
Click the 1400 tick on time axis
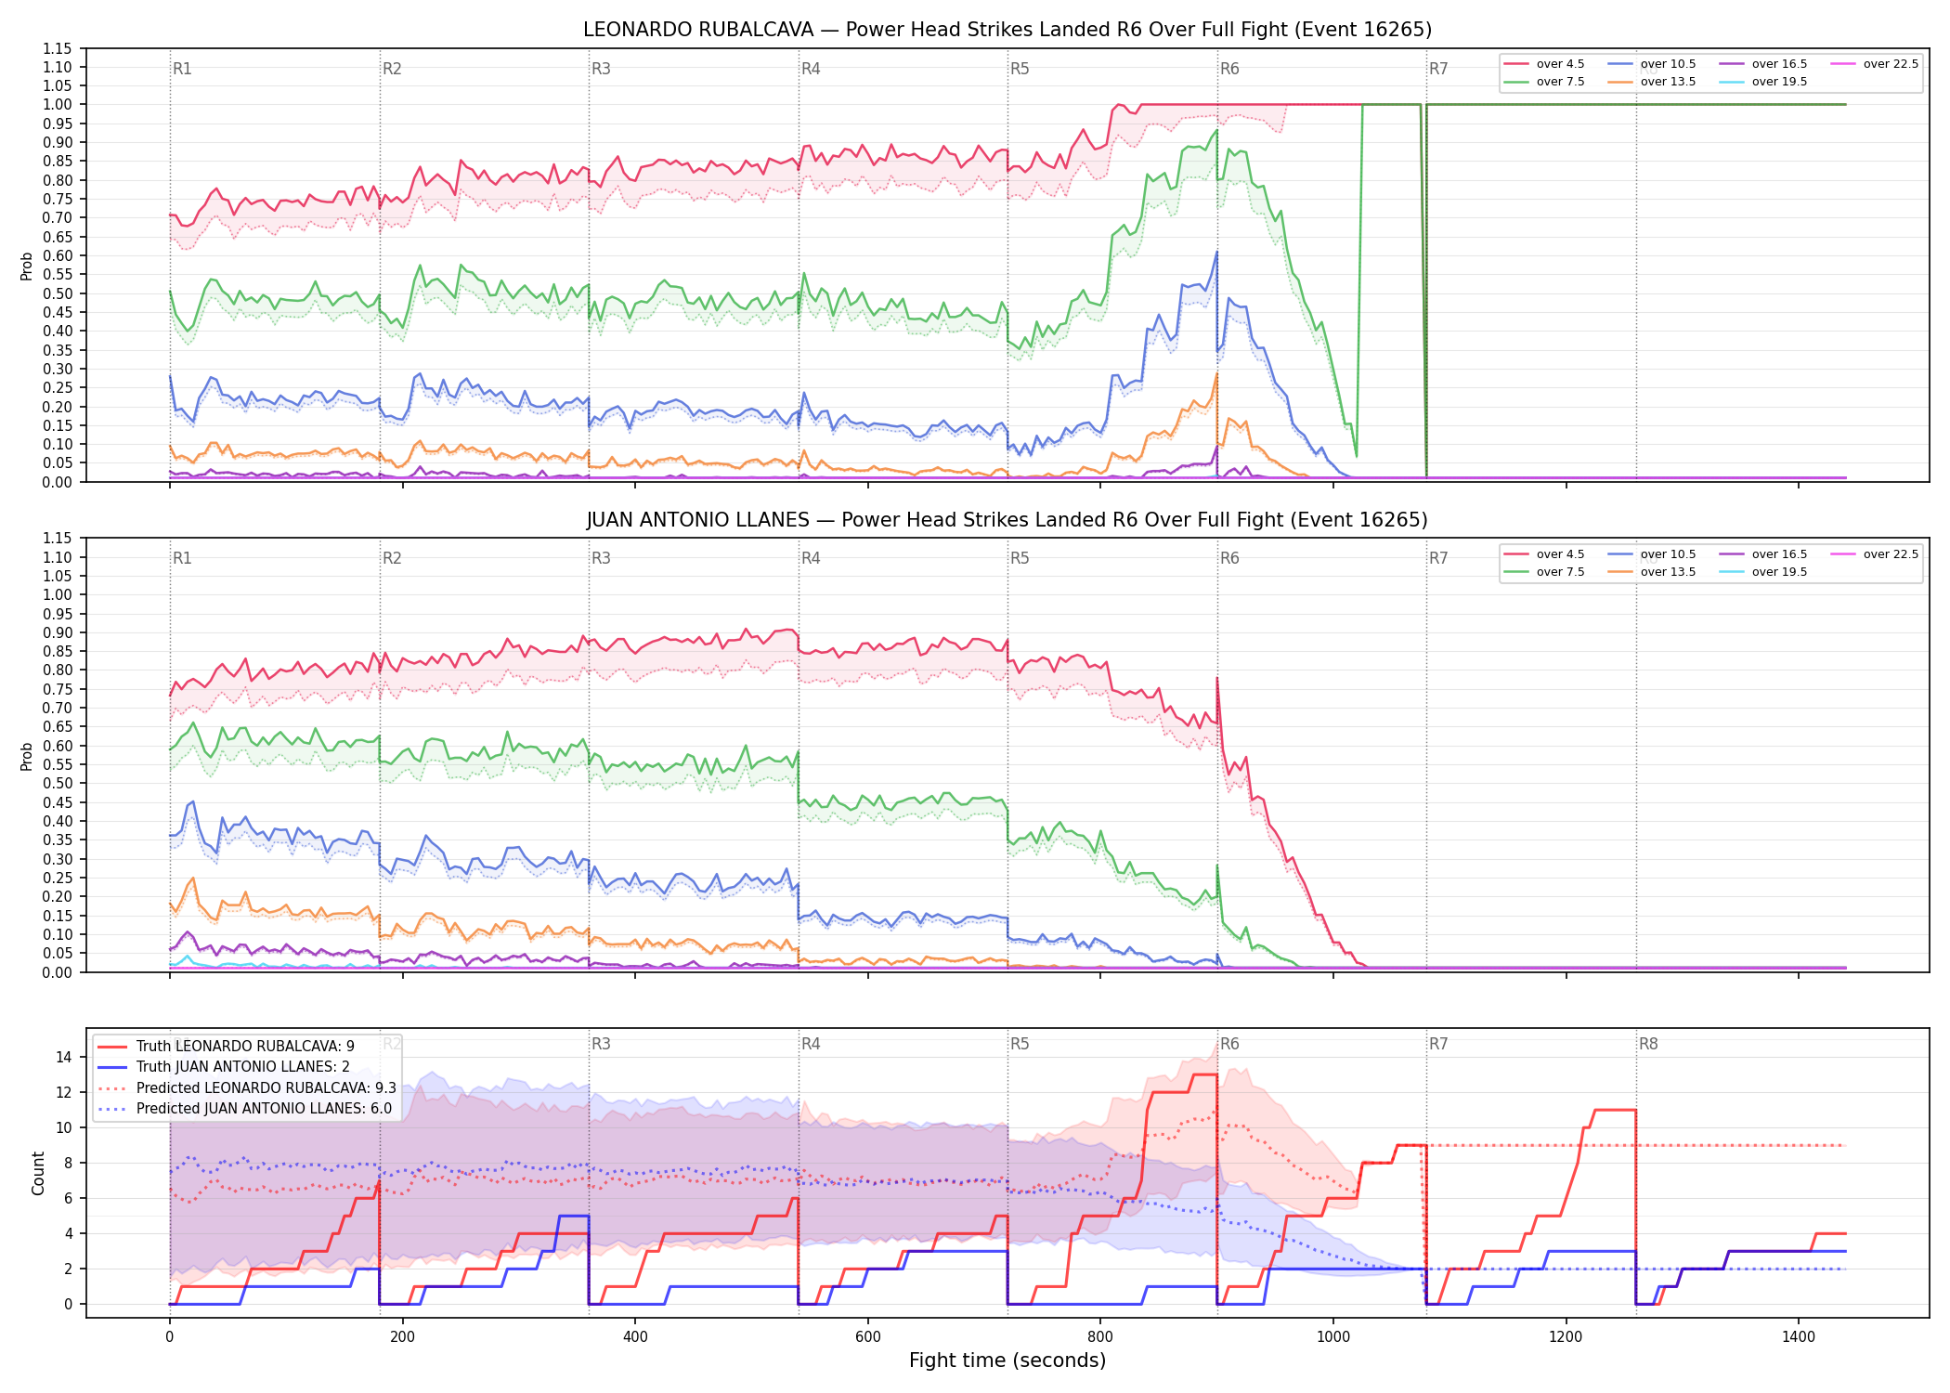coord(1799,1337)
